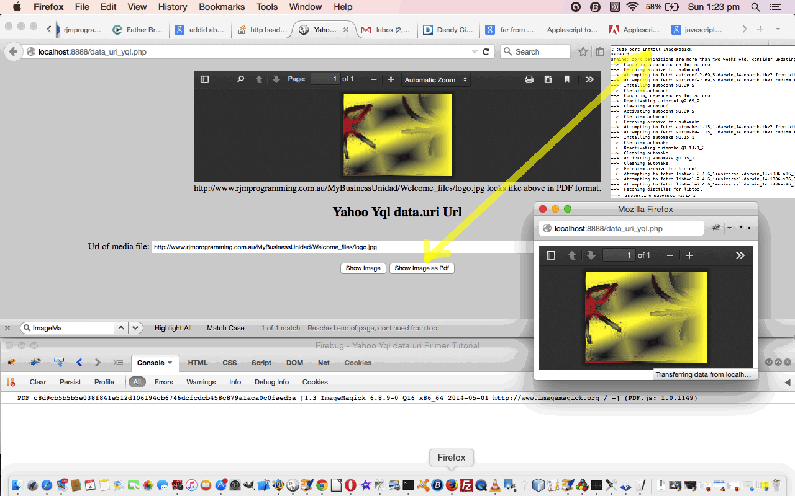The image size is (795, 496).
Task: Switch to the Firebug HTML panel
Action: (x=198, y=363)
